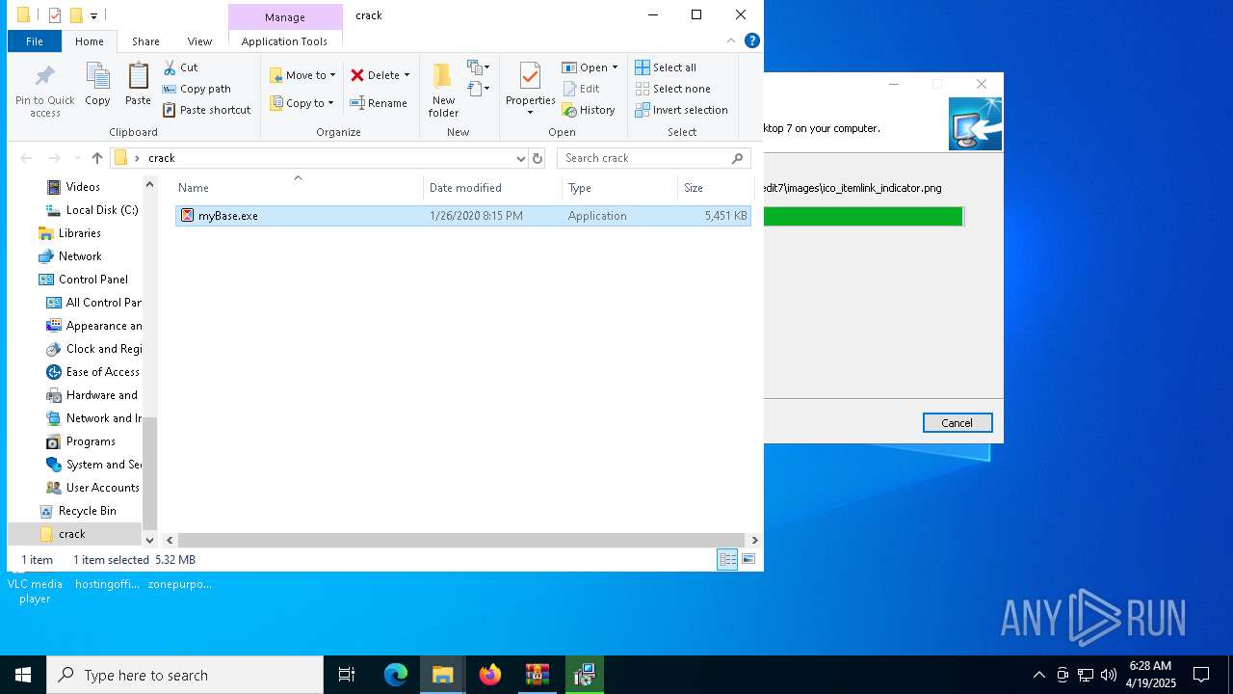1233x694 pixels.
Task: Click Invert selection
Action: [x=681, y=110]
